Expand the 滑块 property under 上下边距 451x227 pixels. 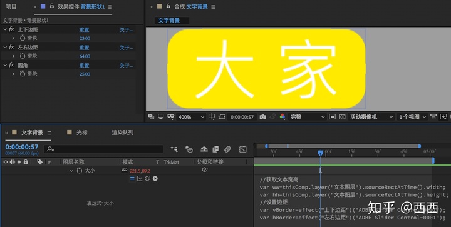[x=13, y=38]
